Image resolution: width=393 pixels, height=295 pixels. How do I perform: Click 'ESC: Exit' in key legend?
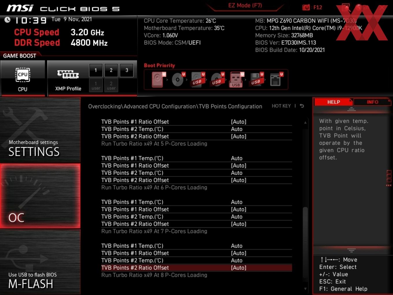[333, 281]
